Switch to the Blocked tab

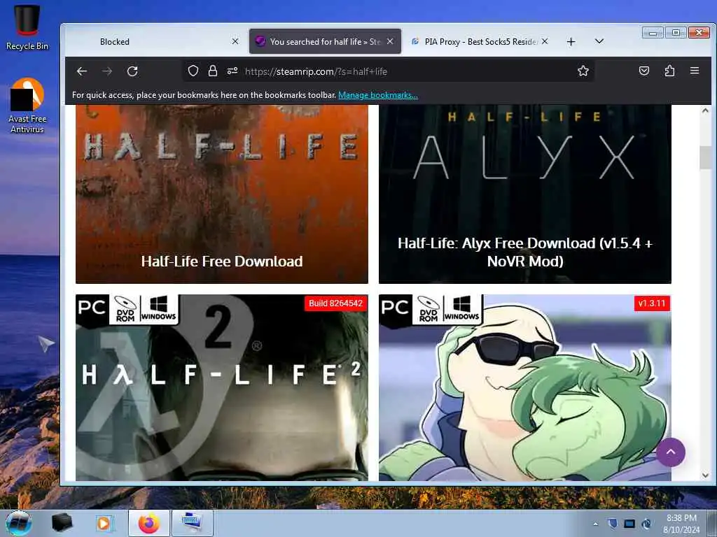[x=155, y=41]
